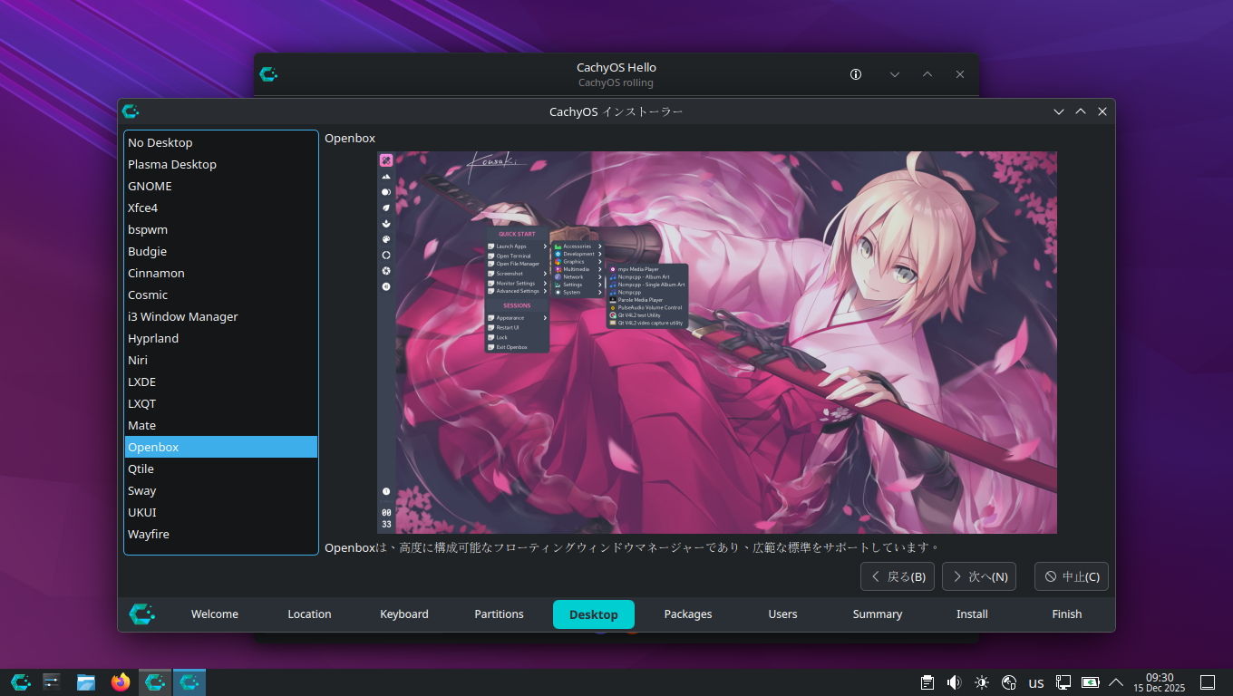Select the active Desktop step
This screenshot has height=696, width=1233.
tap(594, 614)
